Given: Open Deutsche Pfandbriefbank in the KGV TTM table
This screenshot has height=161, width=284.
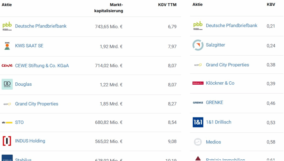Looking at the screenshot, I should click(41, 26).
